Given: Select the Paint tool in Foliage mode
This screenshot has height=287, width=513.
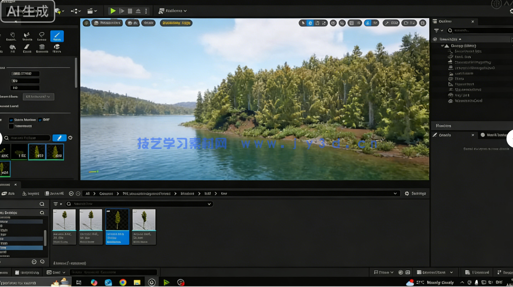Looking at the screenshot, I should pos(56,36).
